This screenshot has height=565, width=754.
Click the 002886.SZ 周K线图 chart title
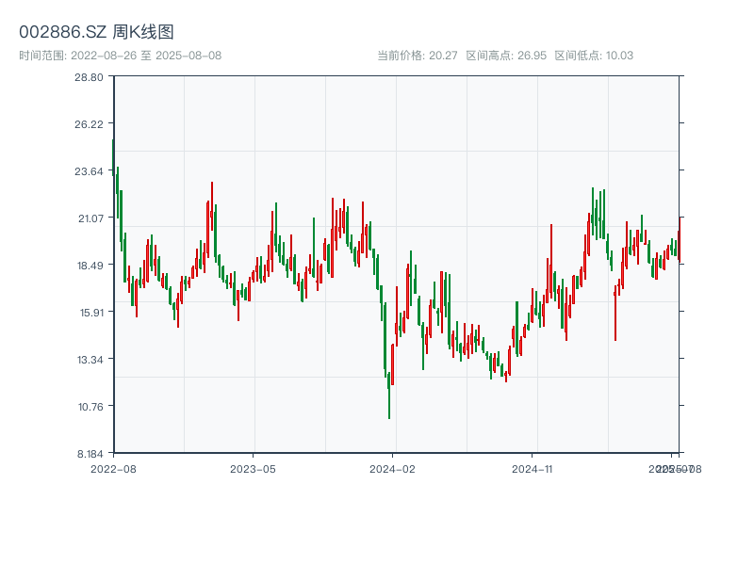(96, 33)
